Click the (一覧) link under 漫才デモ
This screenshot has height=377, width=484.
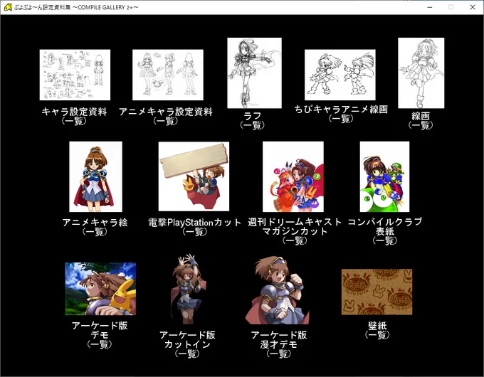point(279,354)
